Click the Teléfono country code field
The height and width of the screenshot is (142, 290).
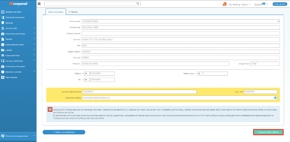coord(87,74)
